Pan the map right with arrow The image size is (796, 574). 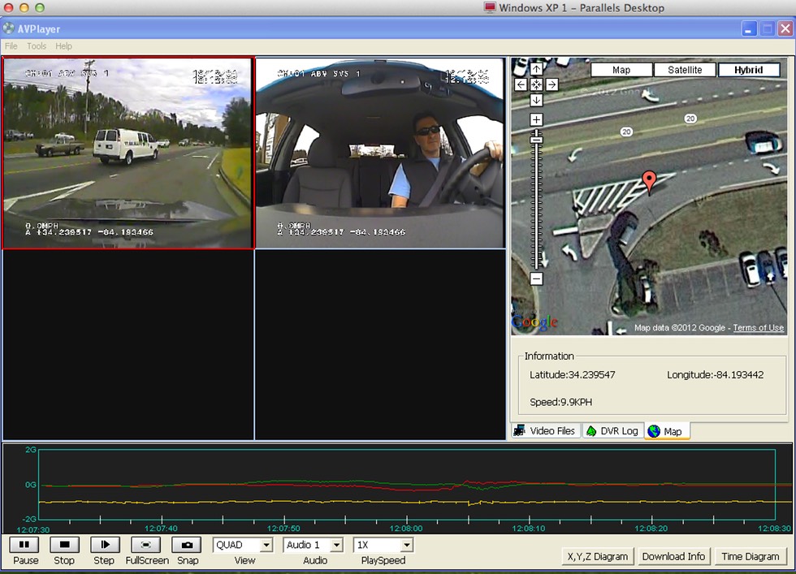coord(552,84)
